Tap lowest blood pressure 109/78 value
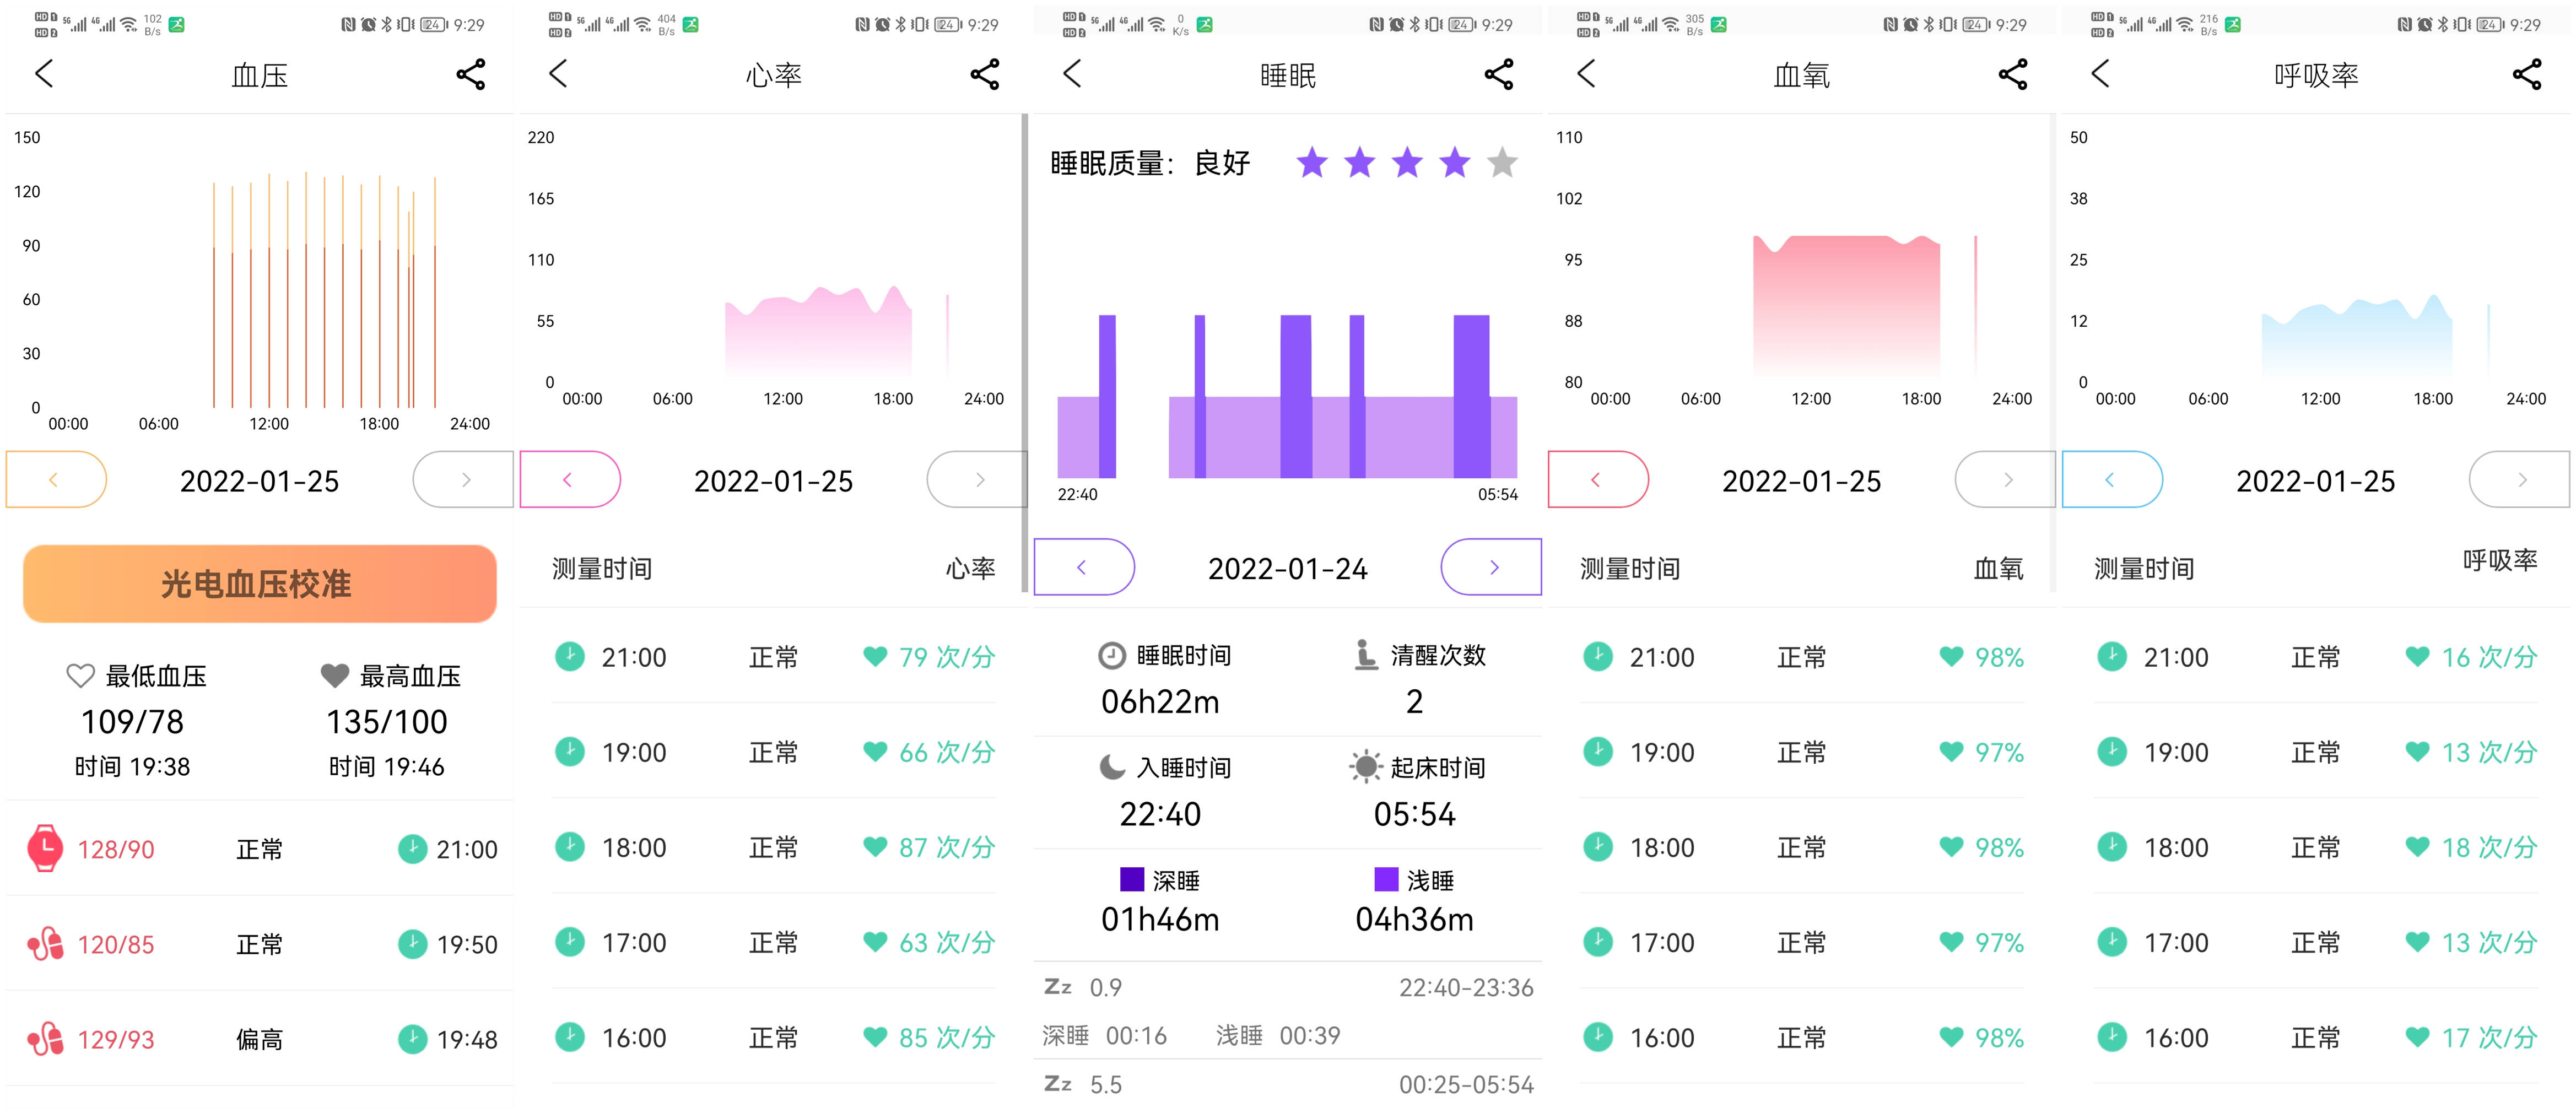Image resolution: width=2576 pixels, height=1113 pixels. (x=132, y=721)
